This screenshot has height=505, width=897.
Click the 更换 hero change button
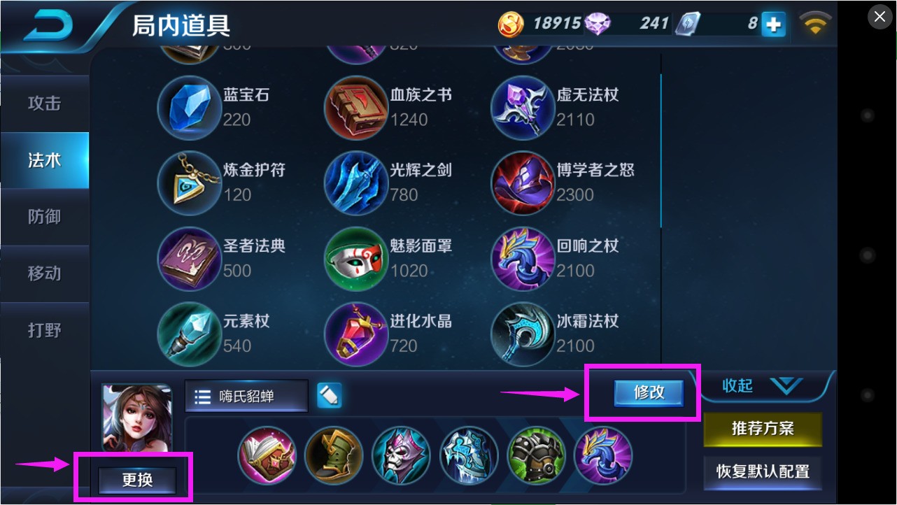coord(137,480)
